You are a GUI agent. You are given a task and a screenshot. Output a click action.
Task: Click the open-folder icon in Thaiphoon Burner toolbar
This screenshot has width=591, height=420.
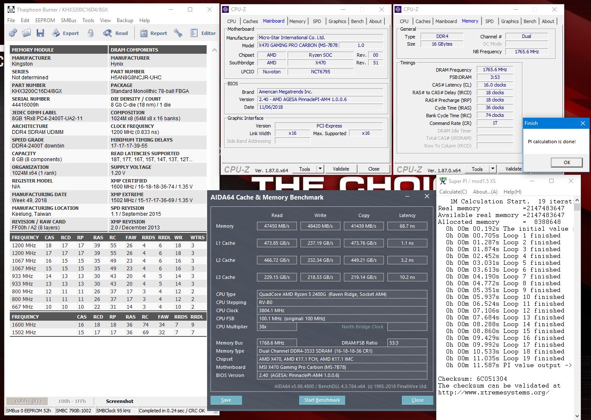(26, 33)
